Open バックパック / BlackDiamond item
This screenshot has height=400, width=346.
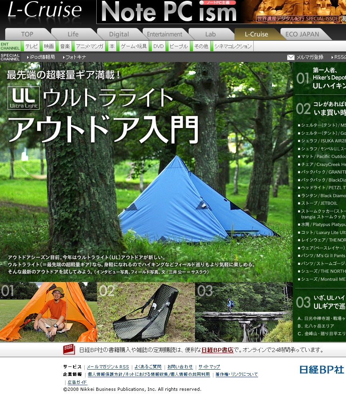pos(322,180)
